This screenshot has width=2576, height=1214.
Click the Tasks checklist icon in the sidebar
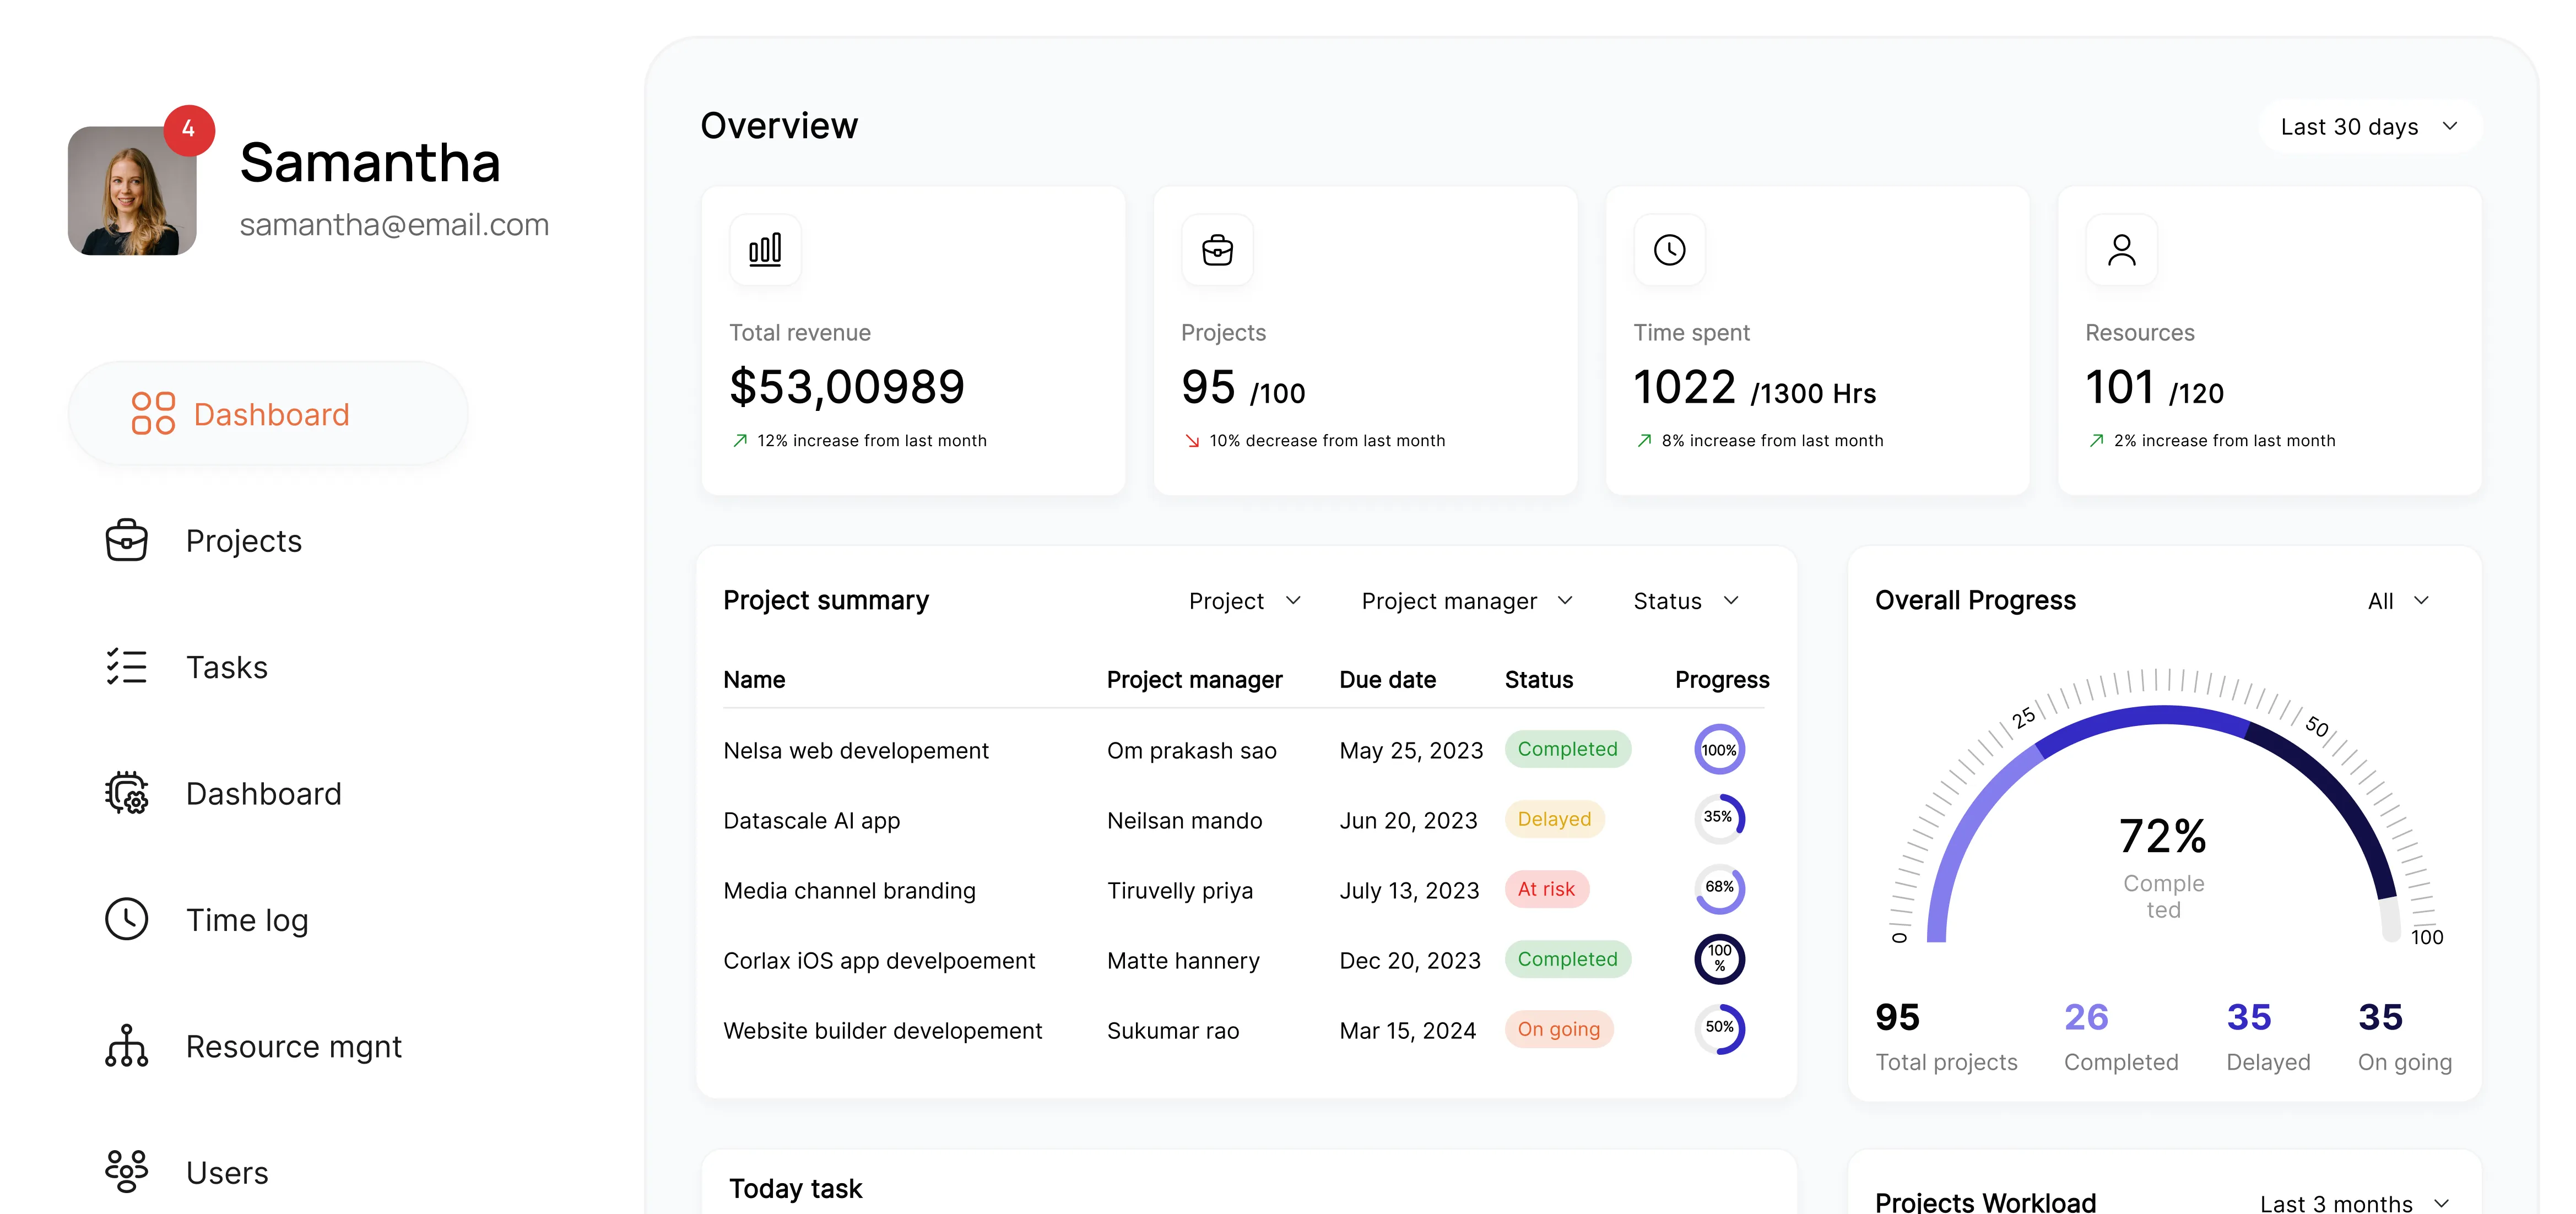pos(127,667)
